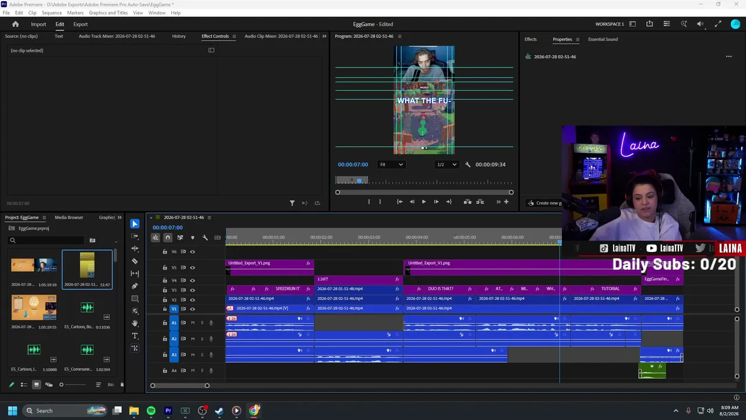Open File Explorer from the taskbar
This screenshot has width=746, height=420.
point(134,411)
